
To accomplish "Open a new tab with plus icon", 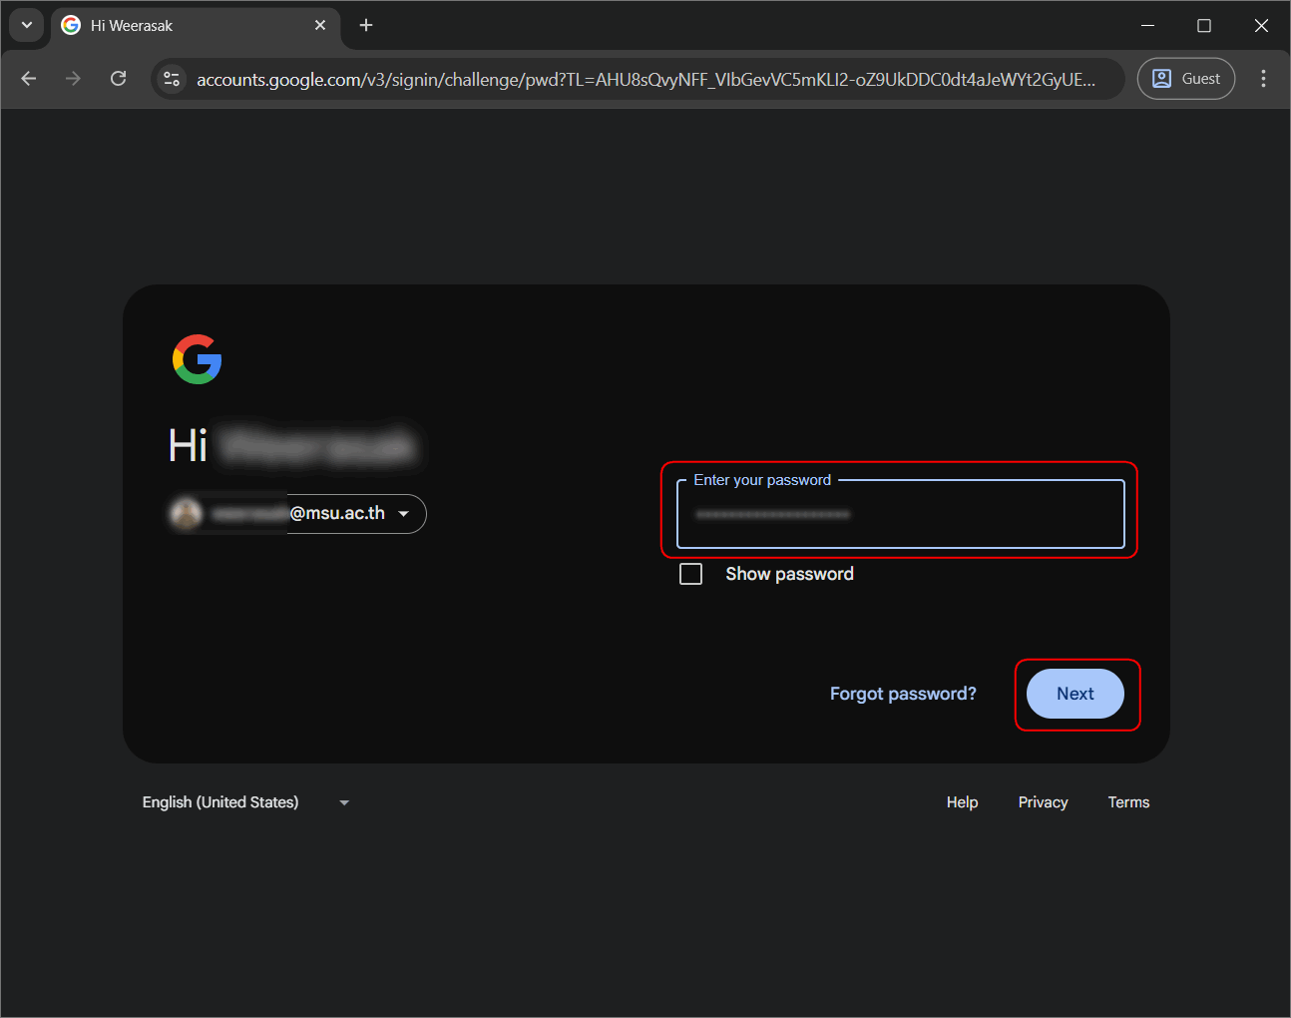I will [x=366, y=25].
